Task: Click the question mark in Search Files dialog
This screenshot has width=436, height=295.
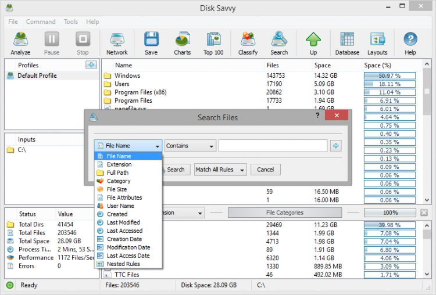Action: [x=317, y=116]
